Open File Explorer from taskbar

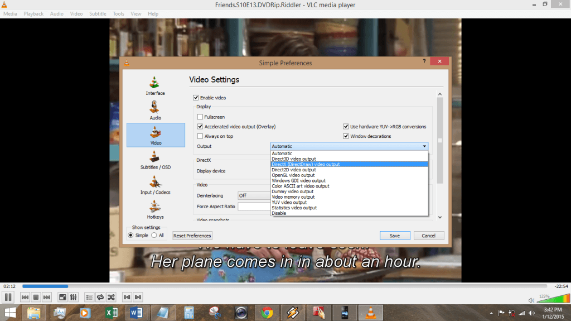[34, 313]
